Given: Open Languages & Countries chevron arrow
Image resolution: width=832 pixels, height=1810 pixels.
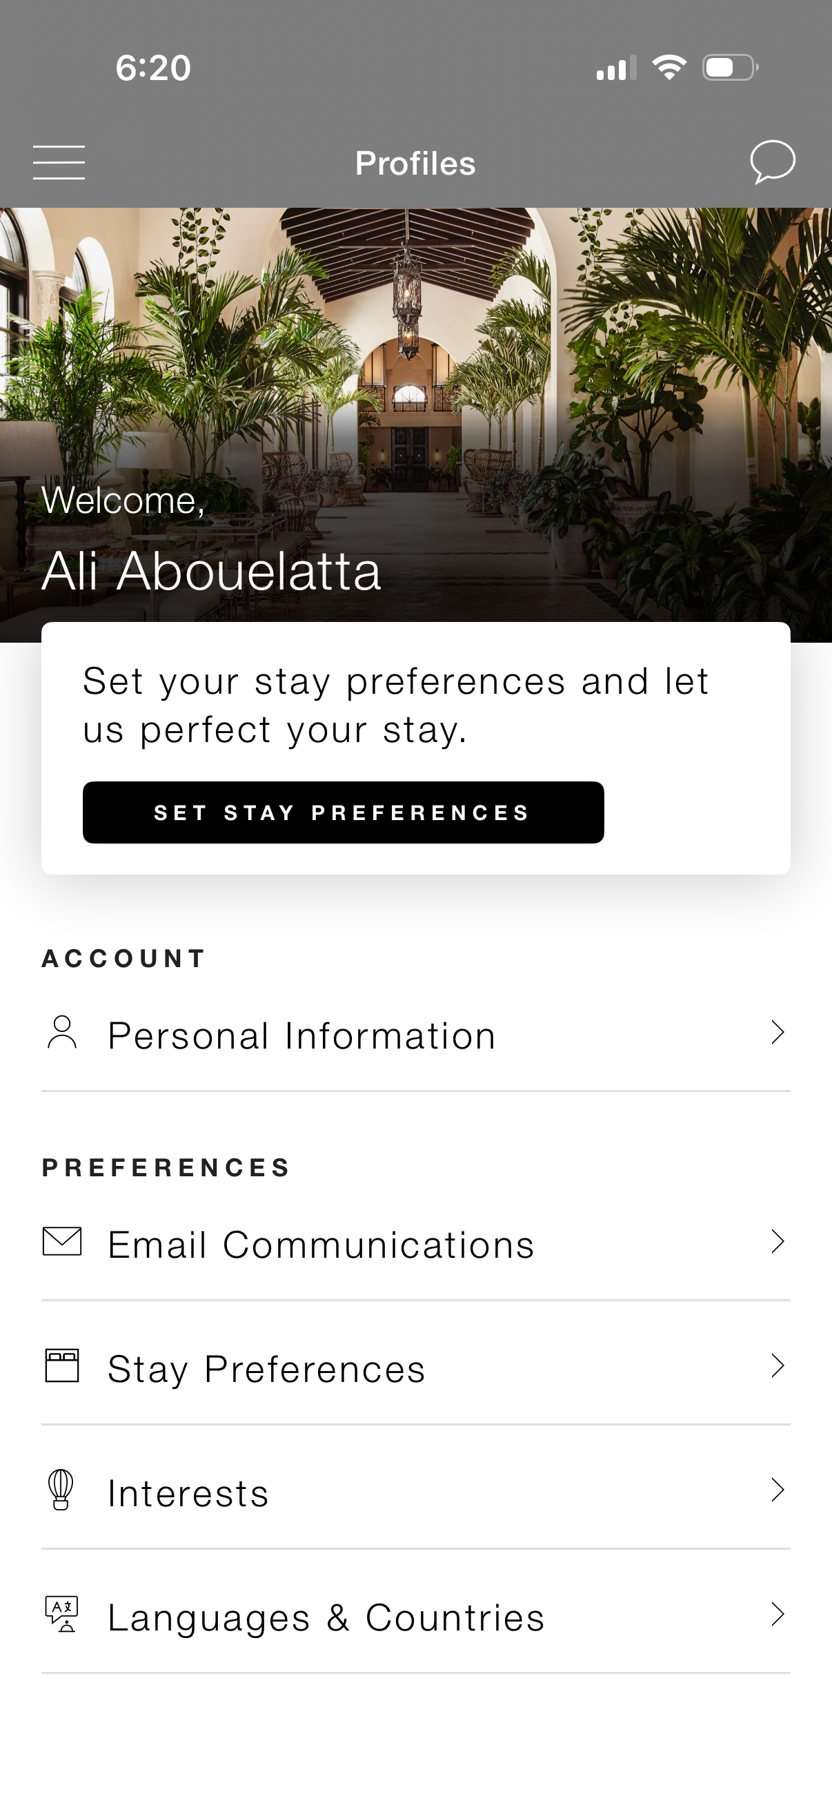Looking at the screenshot, I should coord(777,1615).
